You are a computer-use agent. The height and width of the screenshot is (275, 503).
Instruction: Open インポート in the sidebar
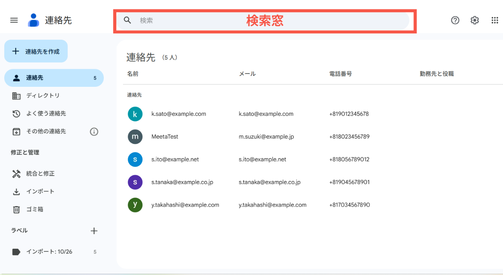pos(54,192)
